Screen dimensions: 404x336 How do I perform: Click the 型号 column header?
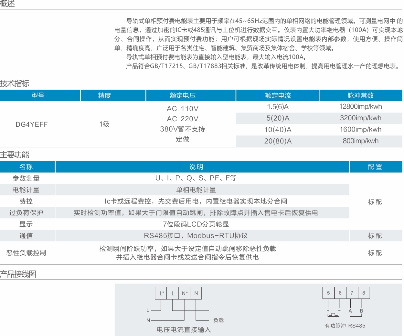(x=38, y=95)
